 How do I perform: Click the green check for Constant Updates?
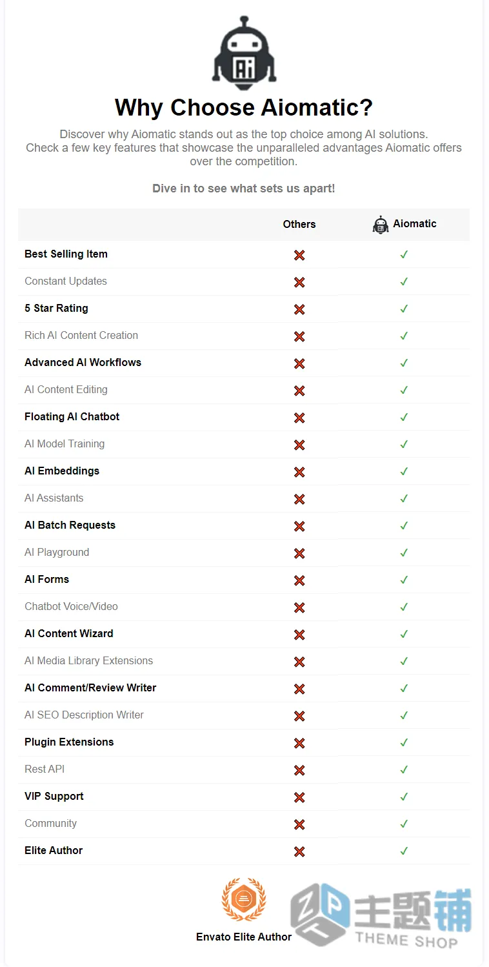coord(404,281)
